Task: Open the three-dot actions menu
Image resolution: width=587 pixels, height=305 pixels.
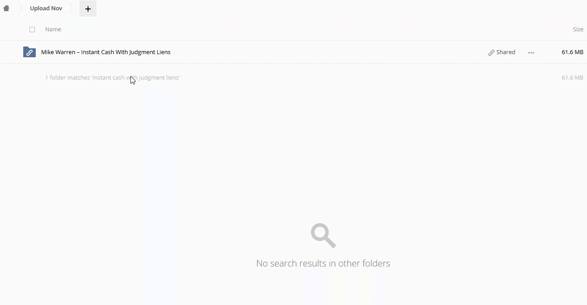Action: point(531,53)
